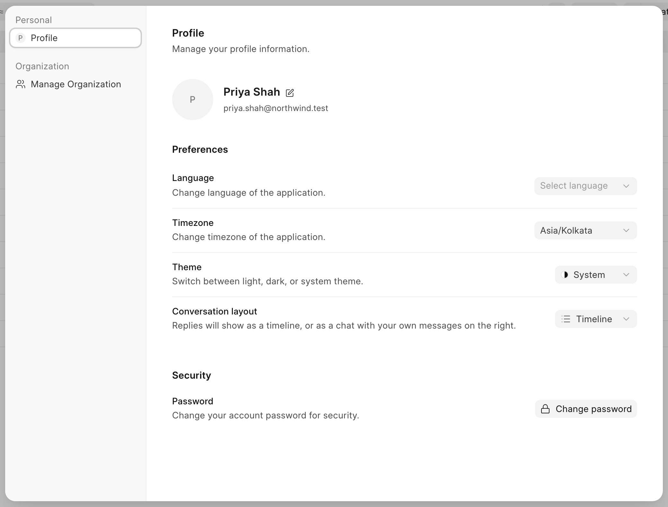The width and height of the screenshot is (668, 507).
Task: Click the Manage Organization people icon
Action: (x=21, y=84)
